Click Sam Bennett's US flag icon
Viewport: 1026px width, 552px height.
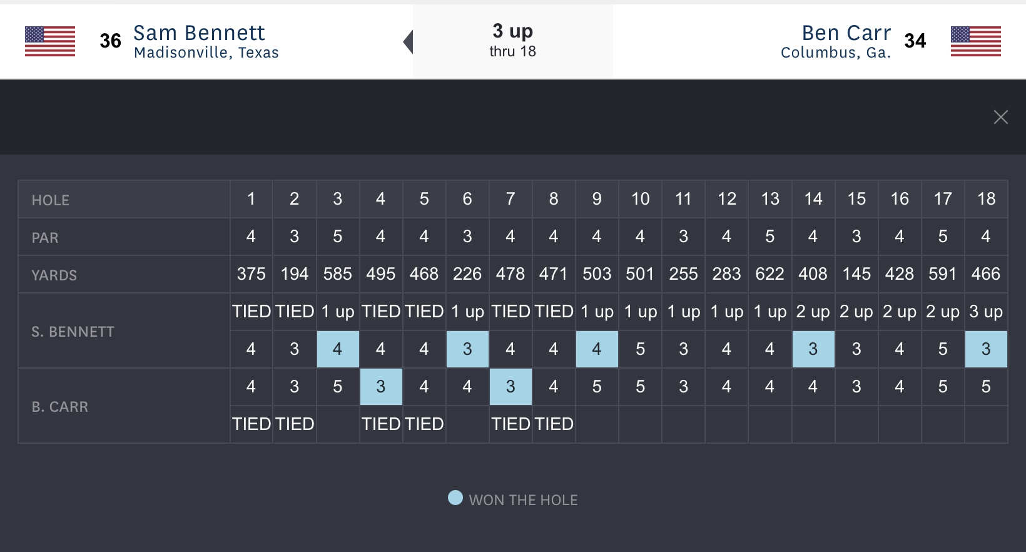click(x=50, y=41)
